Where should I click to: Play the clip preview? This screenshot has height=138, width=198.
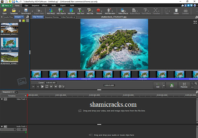click(x=43, y=87)
